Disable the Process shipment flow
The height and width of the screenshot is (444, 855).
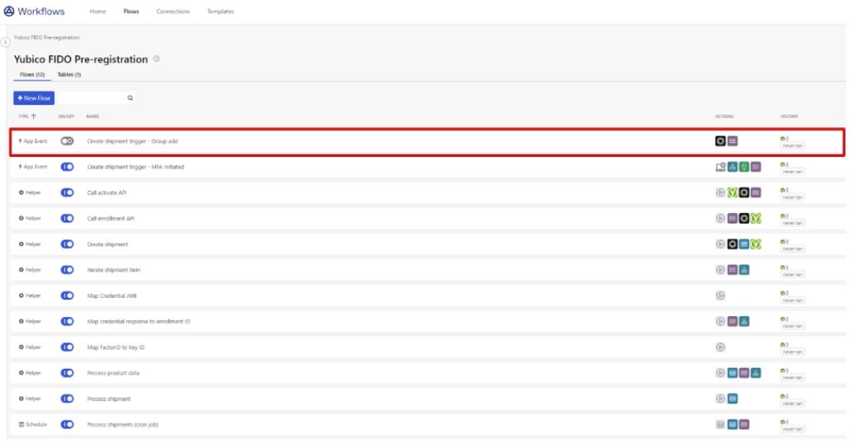pos(67,399)
